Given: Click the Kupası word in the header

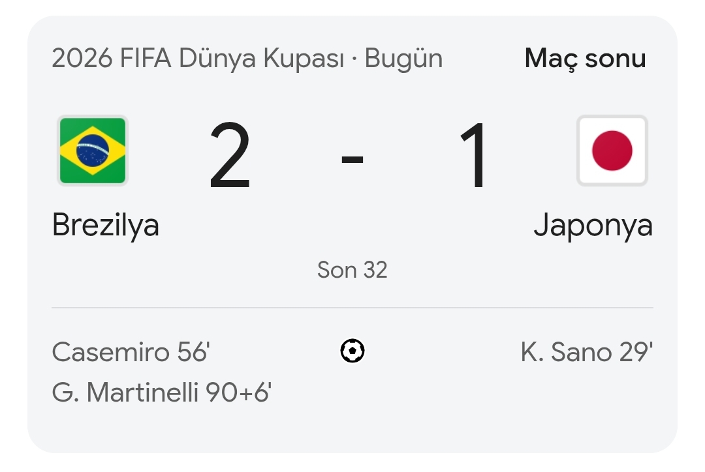Looking at the screenshot, I should (x=304, y=59).
